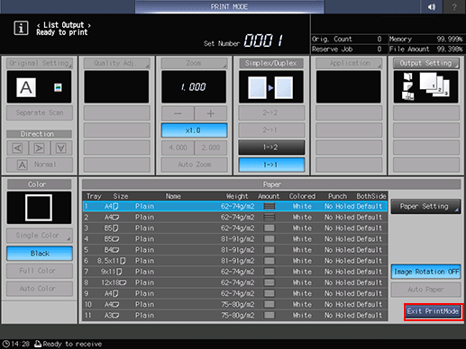This screenshot has width=466, height=349.
Task: Expand the Output Setting panel
Action: pos(425,63)
